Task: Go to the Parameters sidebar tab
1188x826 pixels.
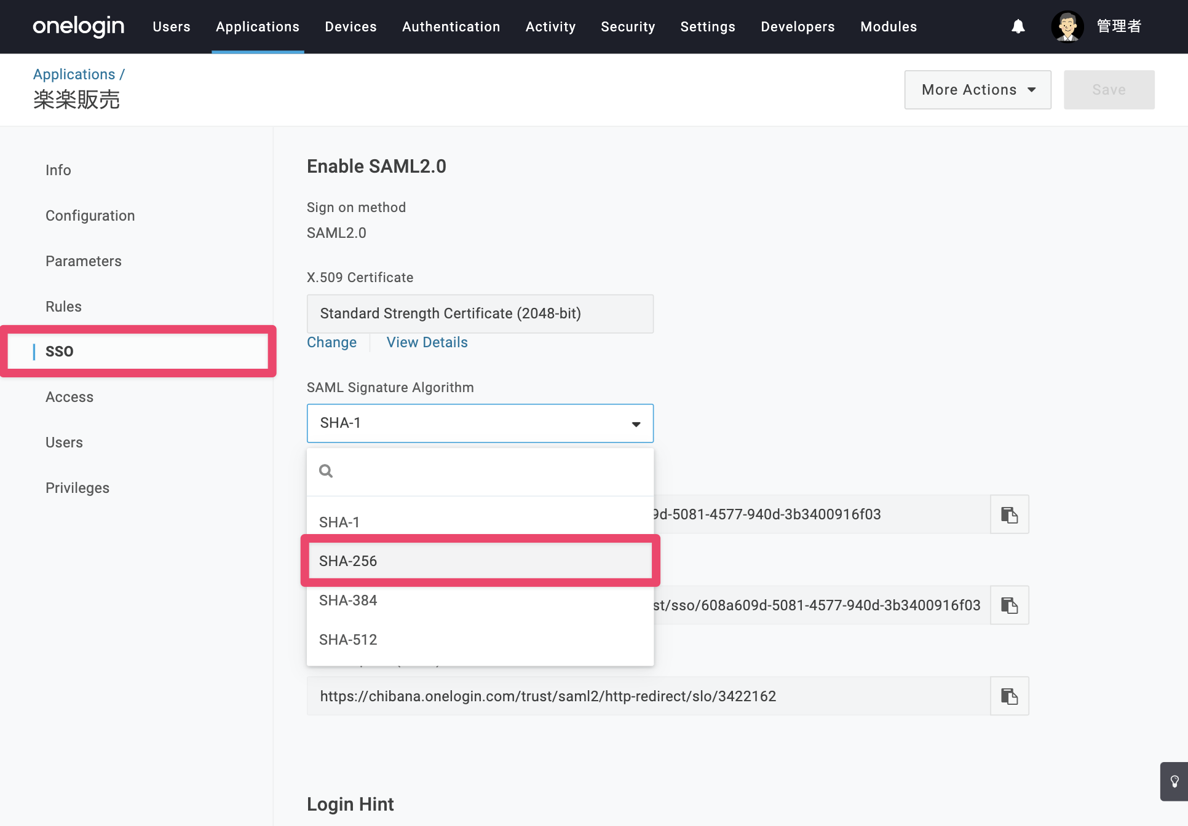Action: pyautogui.click(x=84, y=261)
